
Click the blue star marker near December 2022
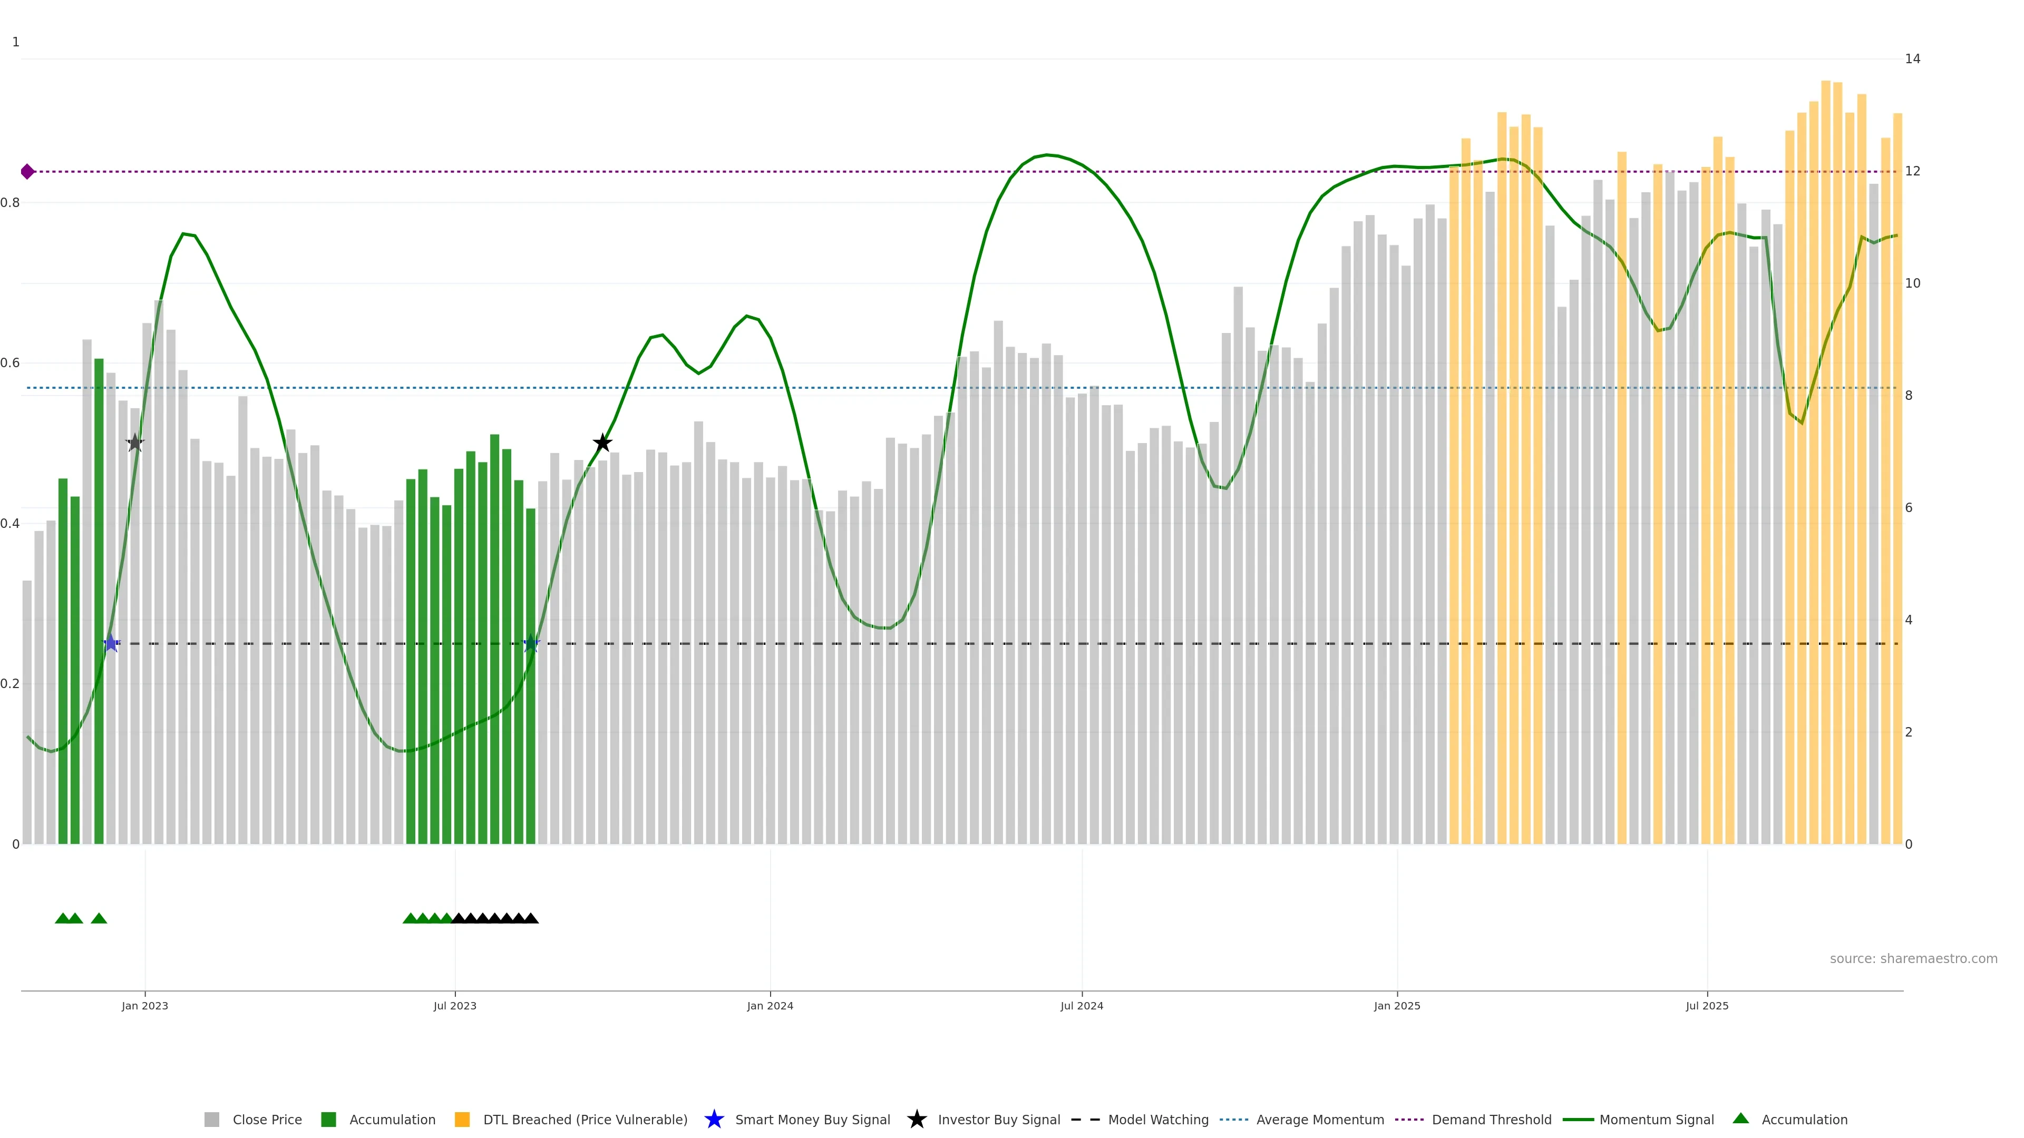[111, 643]
